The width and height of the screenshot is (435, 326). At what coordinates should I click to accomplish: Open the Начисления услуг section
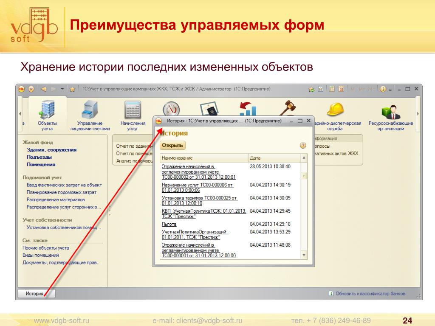[133, 115]
